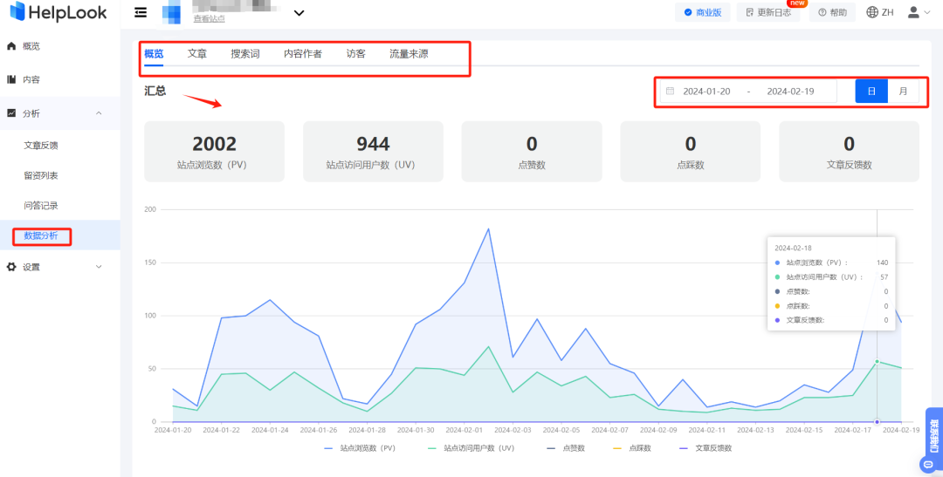
Task: Click the UV data point on 2024-02-18
Action: coord(877,361)
